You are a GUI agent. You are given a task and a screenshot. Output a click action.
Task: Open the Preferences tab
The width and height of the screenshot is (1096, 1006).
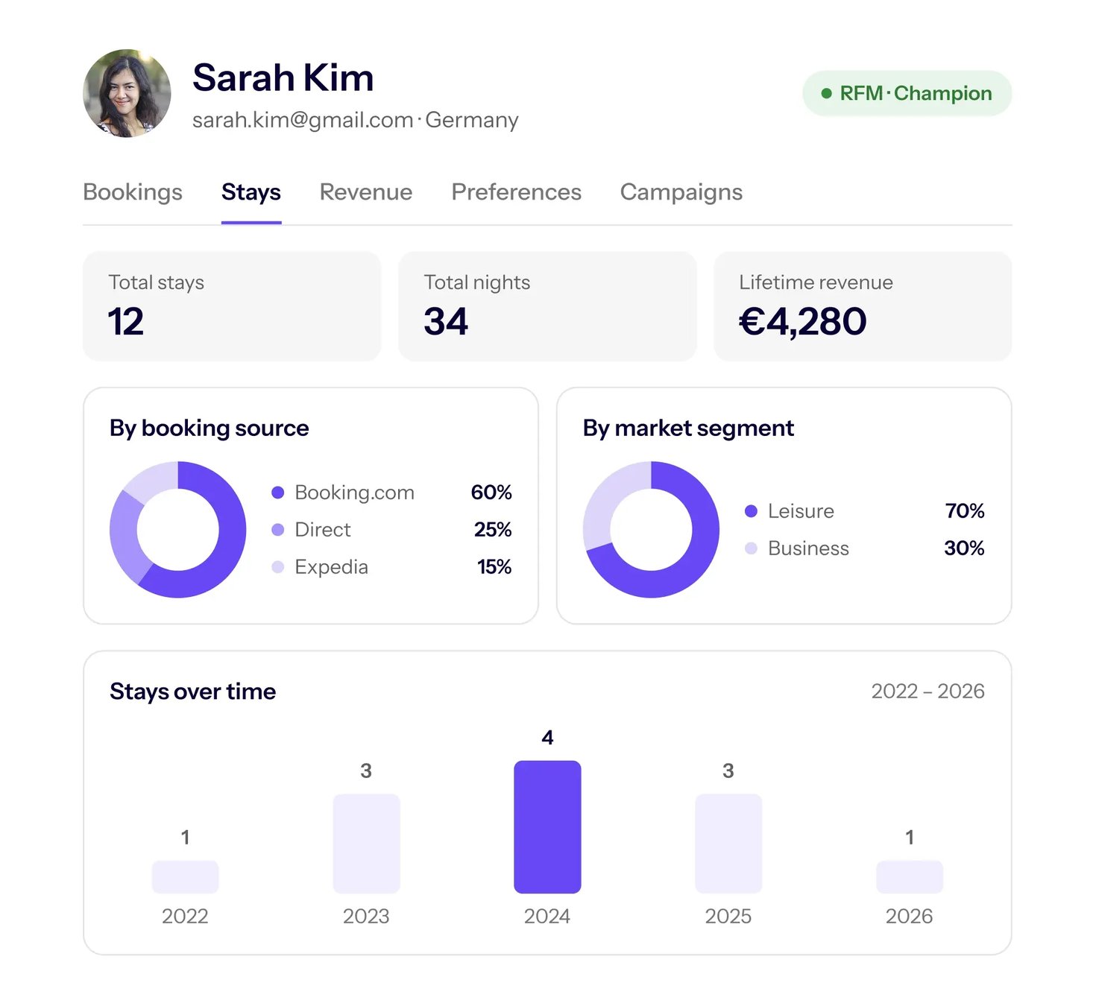(517, 192)
